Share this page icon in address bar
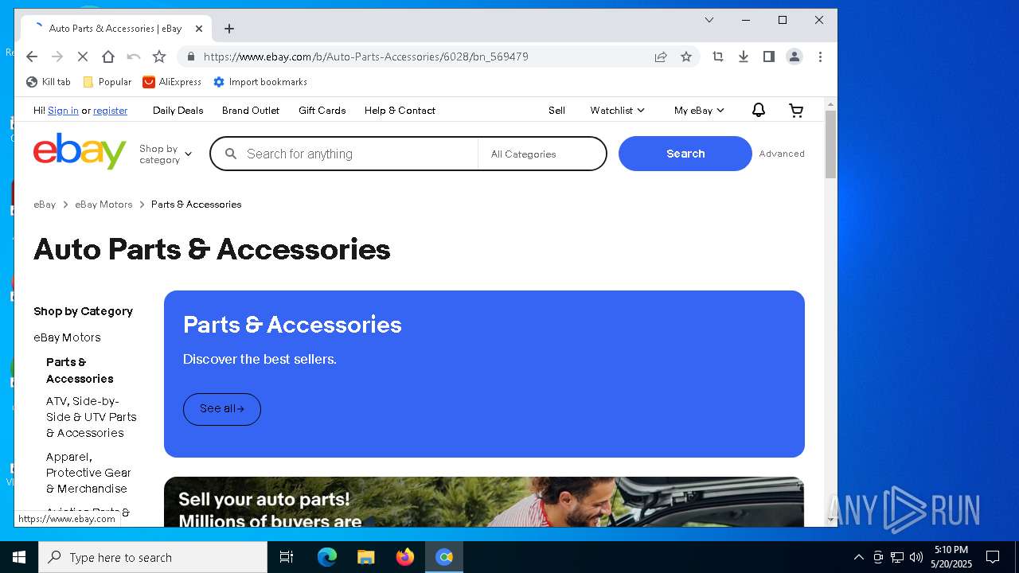 [x=661, y=57]
